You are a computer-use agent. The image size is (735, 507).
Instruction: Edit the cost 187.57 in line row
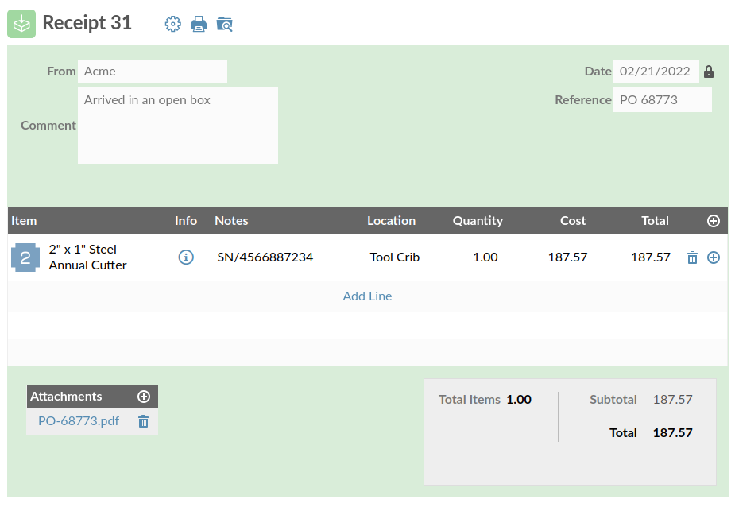coord(567,257)
